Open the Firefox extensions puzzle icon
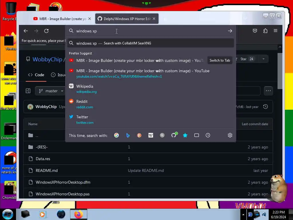Image resolution: width=293 pixels, height=220 pixels. [265, 31]
